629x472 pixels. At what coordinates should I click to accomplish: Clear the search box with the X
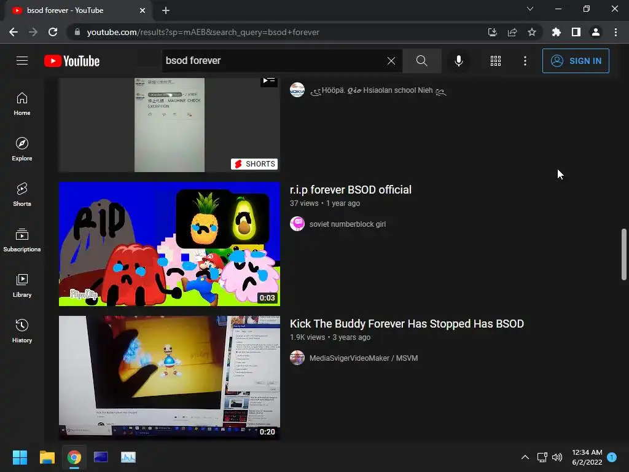pos(391,61)
